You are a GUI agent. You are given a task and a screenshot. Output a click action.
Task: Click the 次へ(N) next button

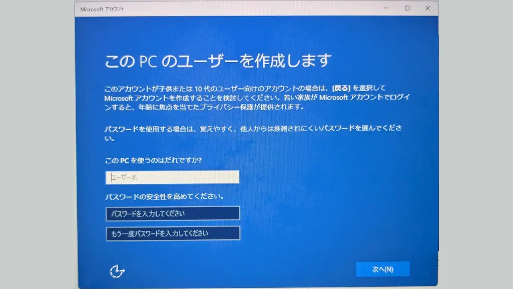click(383, 269)
